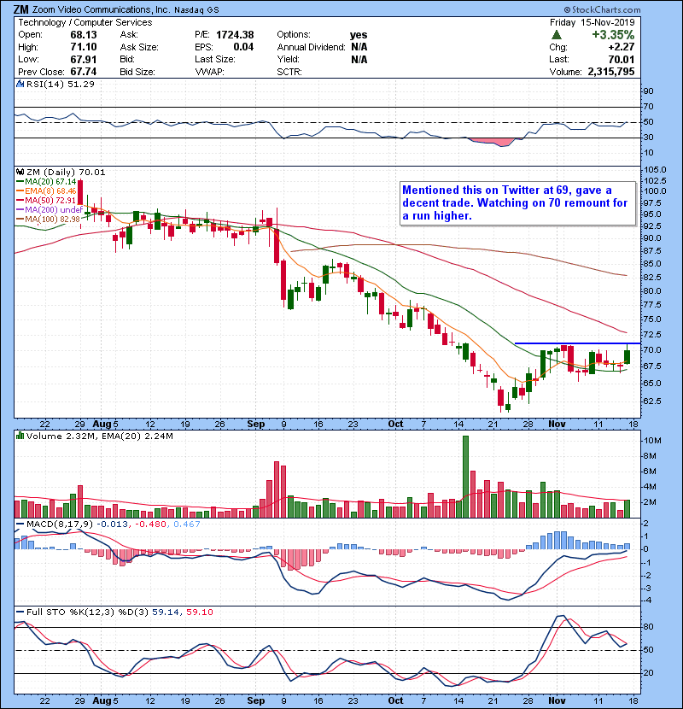Click the tallest green volume bar near 10M

pyautogui.click(x=465, y=477)
